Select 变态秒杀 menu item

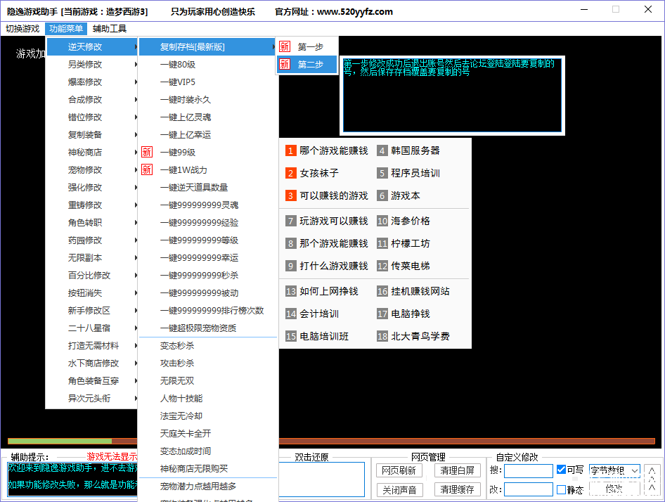click(x=207, y=346)
